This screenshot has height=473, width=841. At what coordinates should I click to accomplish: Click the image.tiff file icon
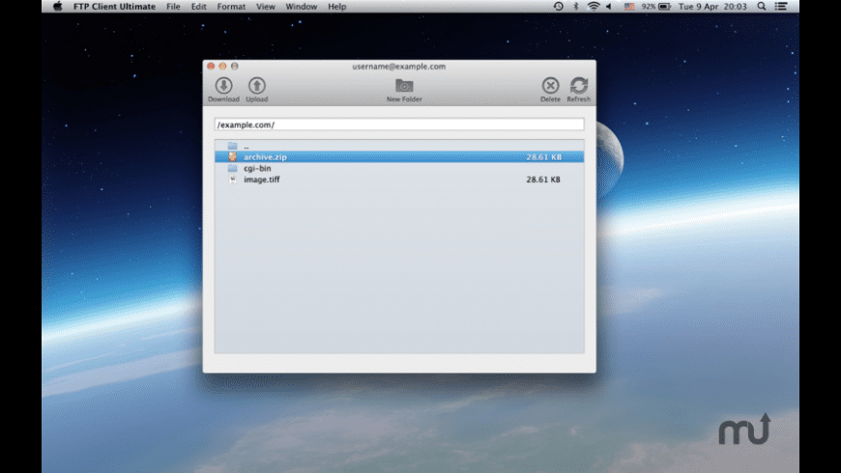pos(232,180)
